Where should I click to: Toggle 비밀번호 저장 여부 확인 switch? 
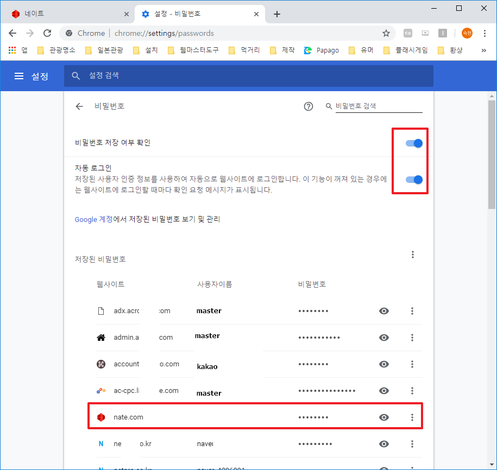tap(414, 143)
